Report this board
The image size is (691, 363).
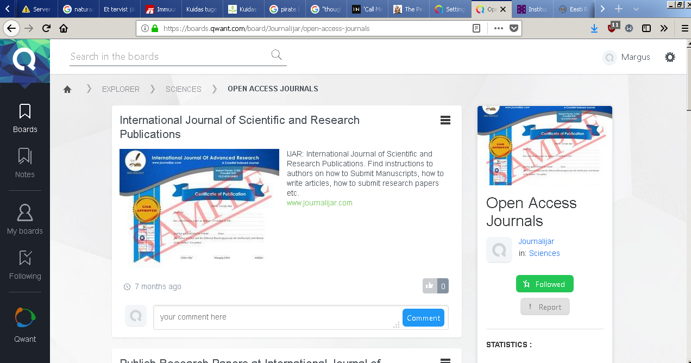click(545, 306)
